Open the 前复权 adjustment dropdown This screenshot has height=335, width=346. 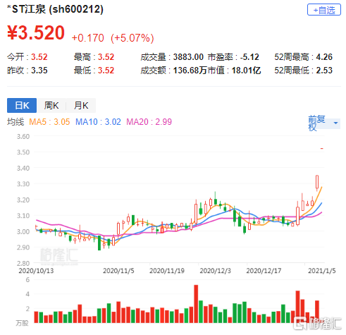point(324,123)
